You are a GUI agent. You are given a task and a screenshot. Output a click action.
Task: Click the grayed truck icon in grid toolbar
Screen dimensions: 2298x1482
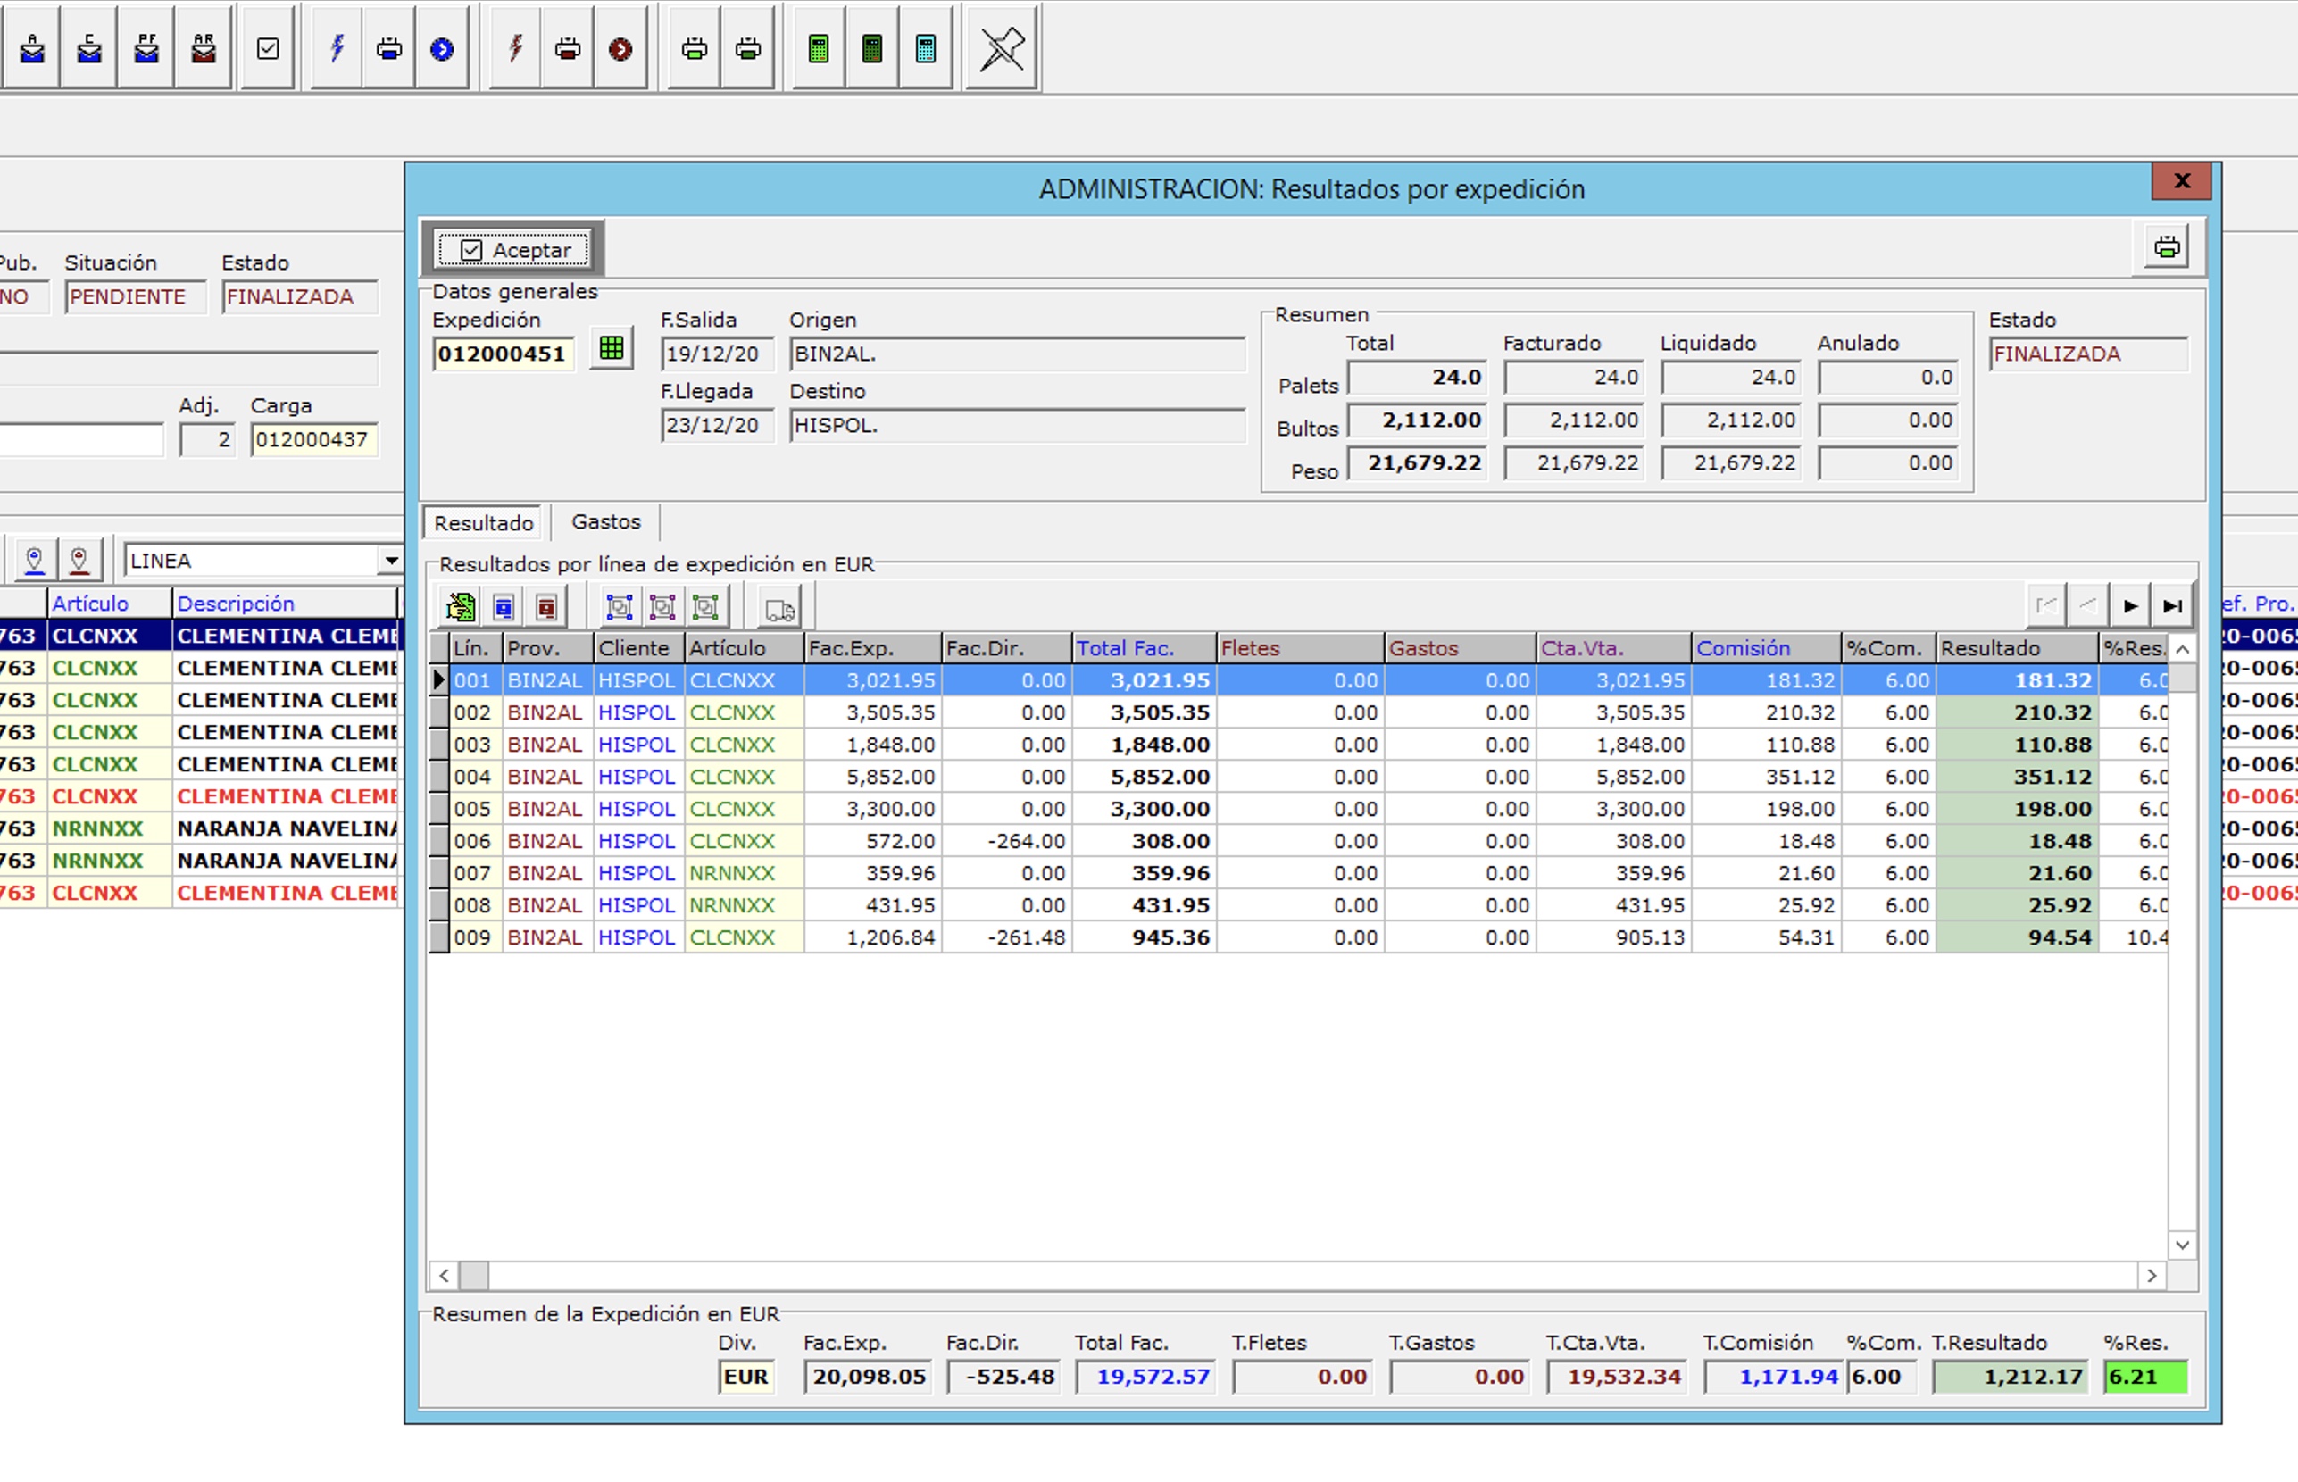[x=779, y=608]
